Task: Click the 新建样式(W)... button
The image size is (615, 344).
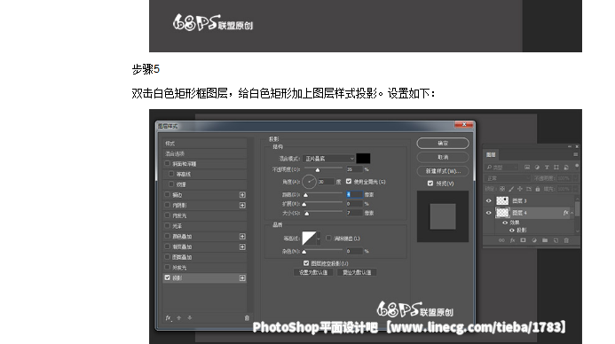Action: [x=443, y=171]
